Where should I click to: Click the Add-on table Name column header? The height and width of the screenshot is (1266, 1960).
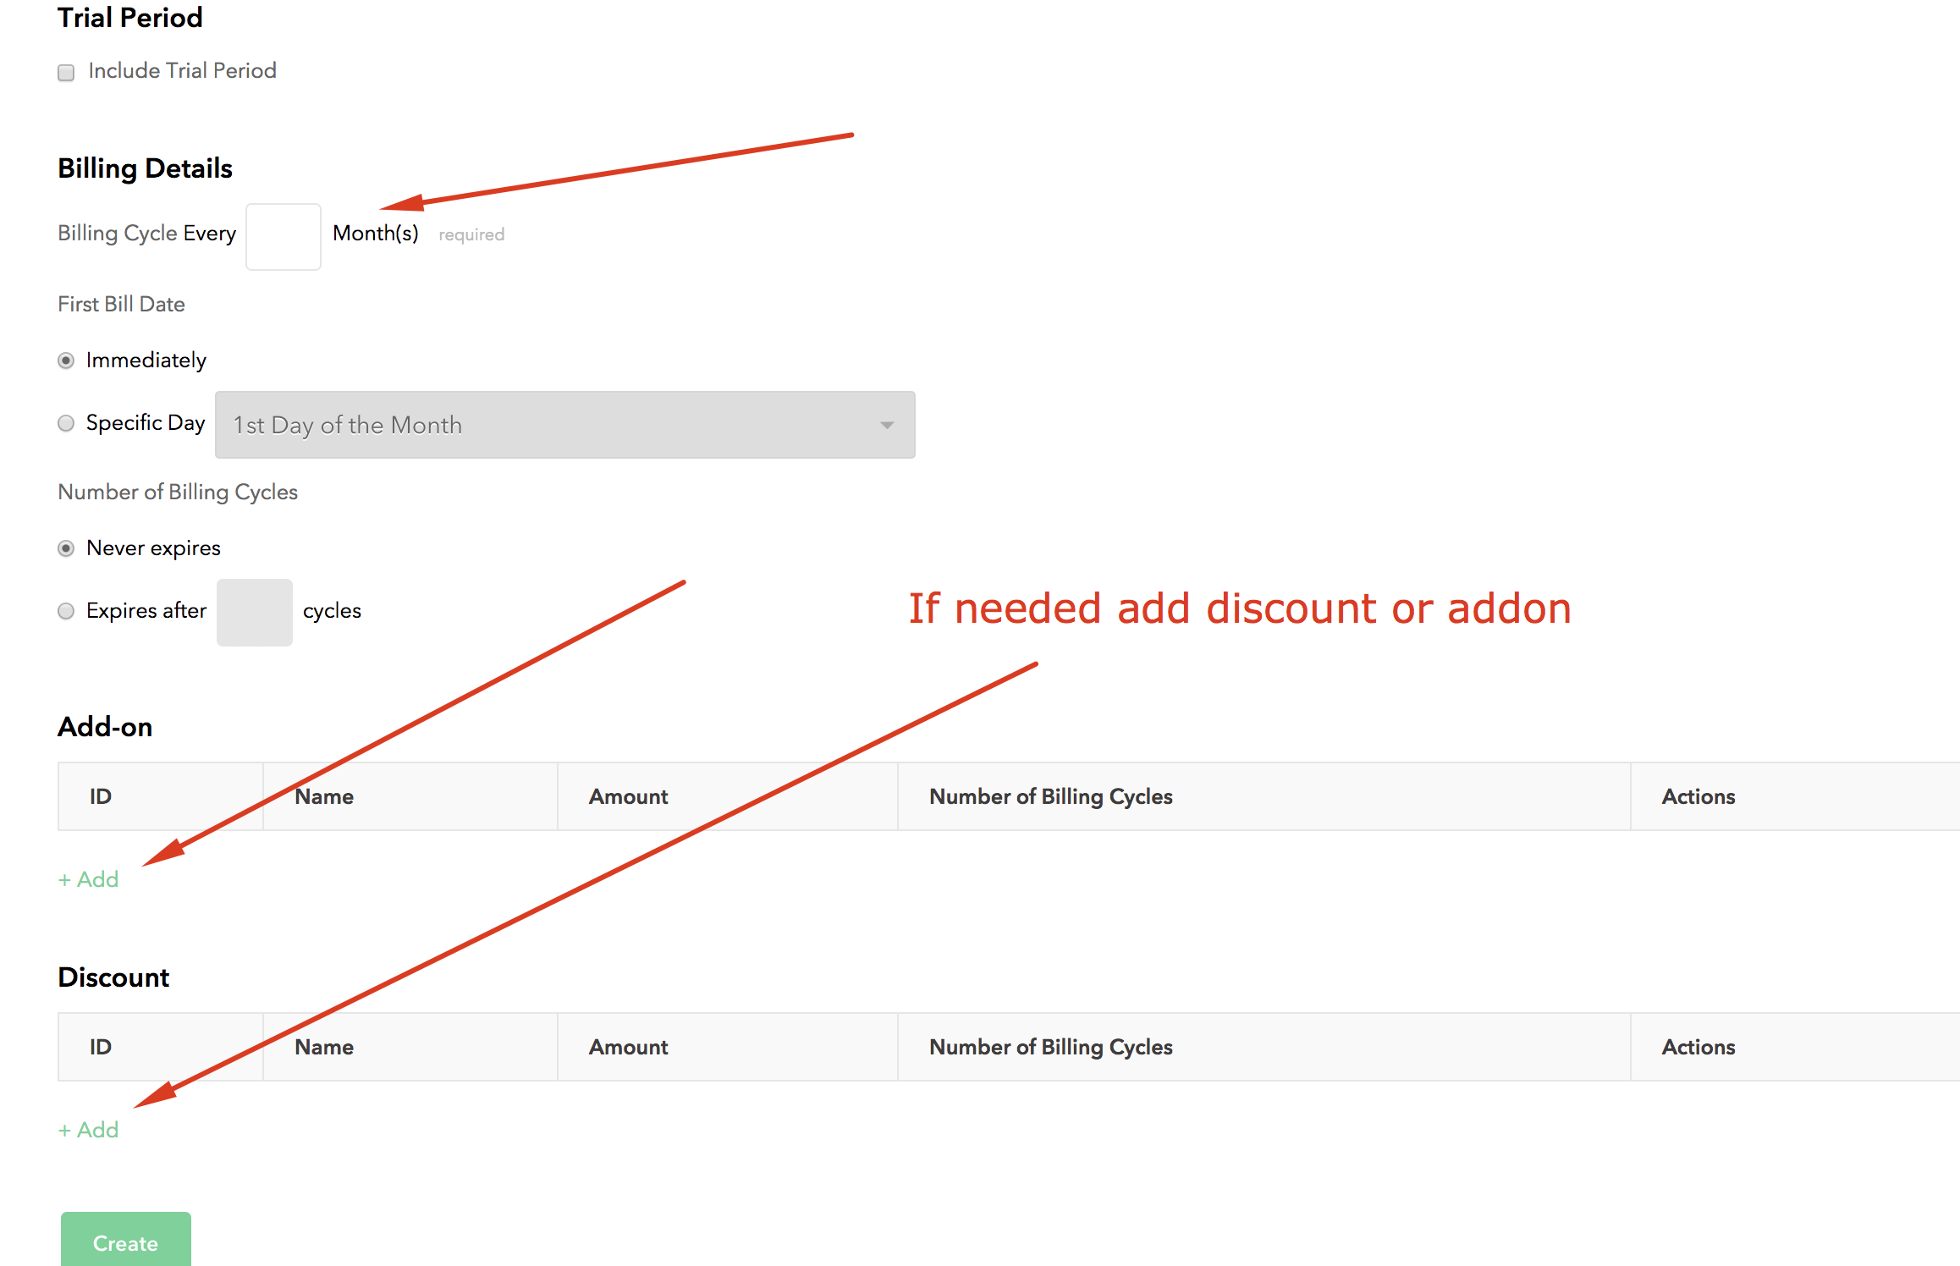pos(324,797)
